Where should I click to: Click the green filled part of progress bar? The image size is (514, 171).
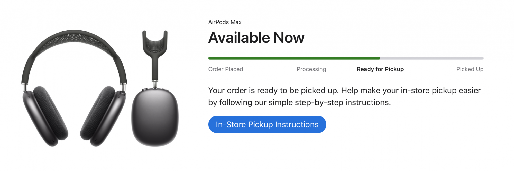pos(294,58)
